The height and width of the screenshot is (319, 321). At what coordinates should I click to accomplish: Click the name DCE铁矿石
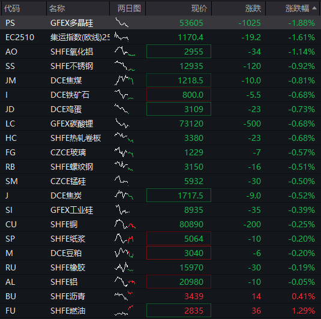point(70,95)
